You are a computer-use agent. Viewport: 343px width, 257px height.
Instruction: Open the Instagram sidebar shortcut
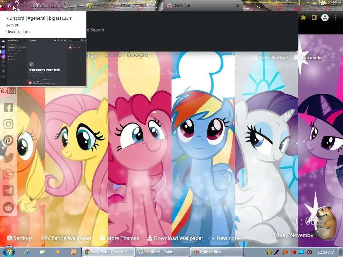8,124
